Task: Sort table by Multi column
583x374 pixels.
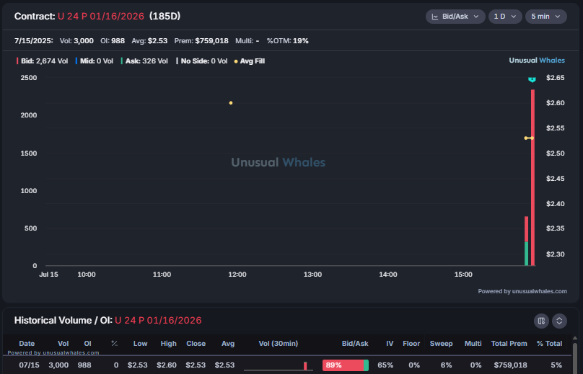Action: tap(473, 344)
